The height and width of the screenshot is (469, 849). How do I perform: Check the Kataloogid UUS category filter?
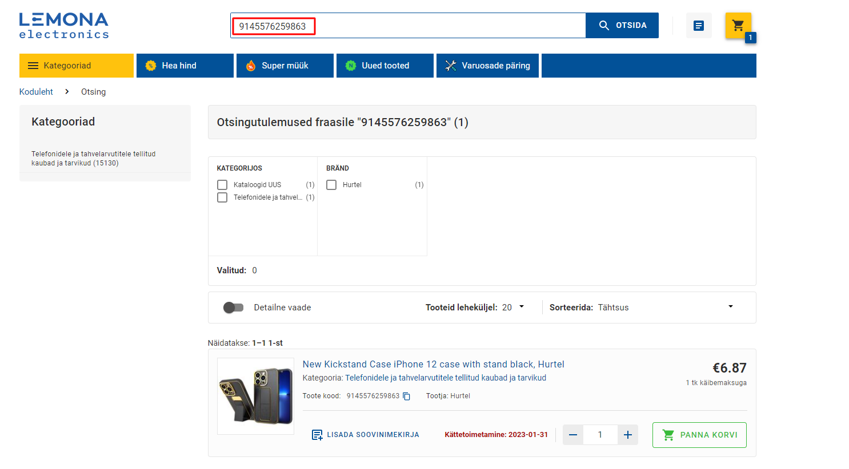tap(222, 185)
